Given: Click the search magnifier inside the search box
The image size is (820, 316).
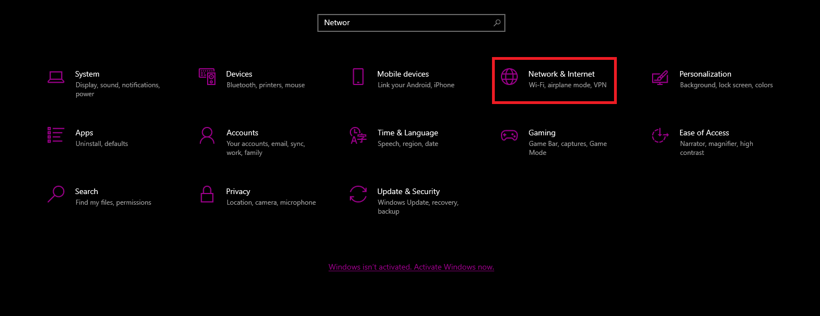Looking at the screenshot, I should 497,23.
